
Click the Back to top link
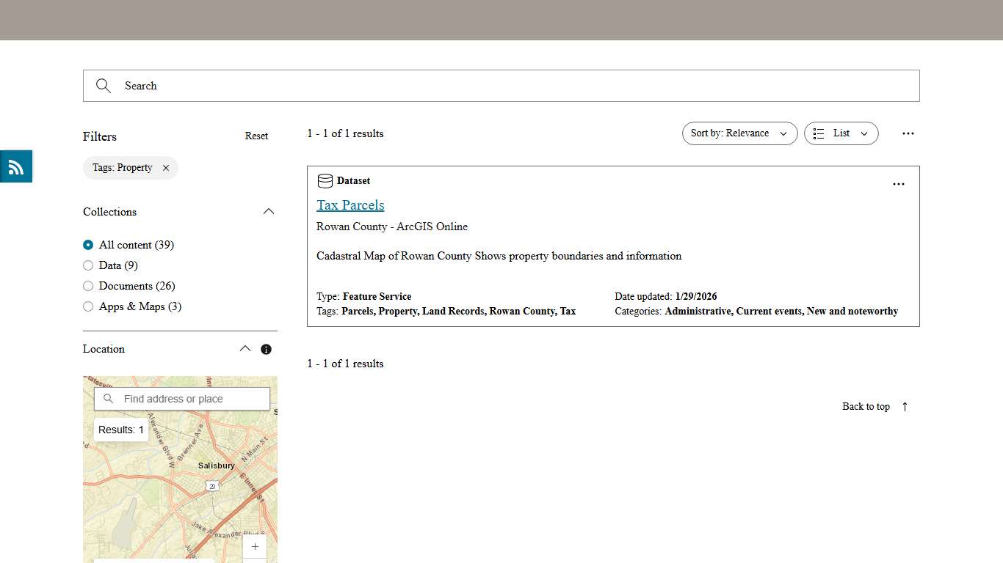(866, 407)
